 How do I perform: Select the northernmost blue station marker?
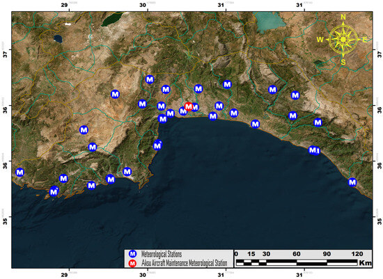150,79
